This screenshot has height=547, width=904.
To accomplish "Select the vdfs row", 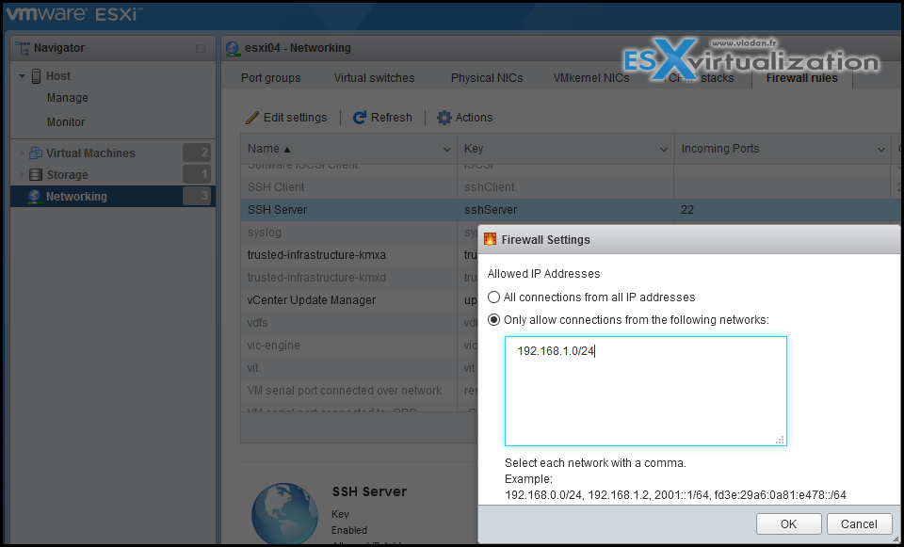I will pyautogui.click(x=359, y=323).
